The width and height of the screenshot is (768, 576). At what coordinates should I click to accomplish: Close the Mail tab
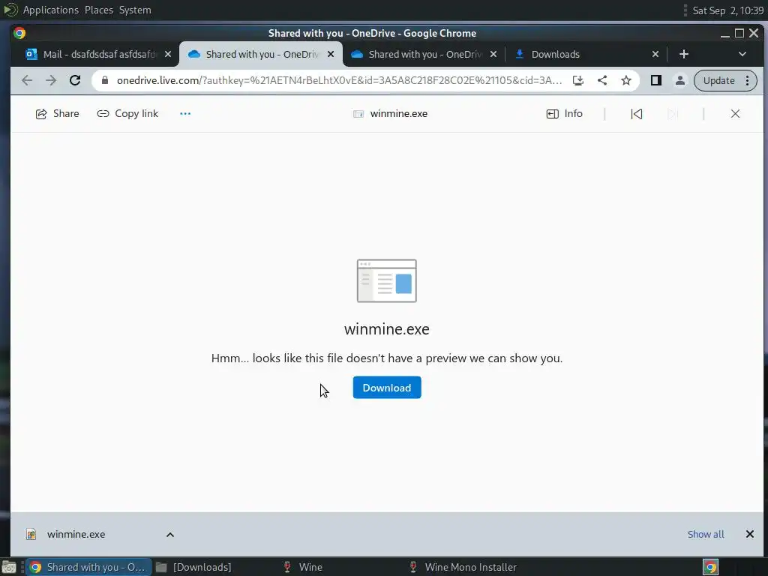pyautogui.click(x=168, y=54)
